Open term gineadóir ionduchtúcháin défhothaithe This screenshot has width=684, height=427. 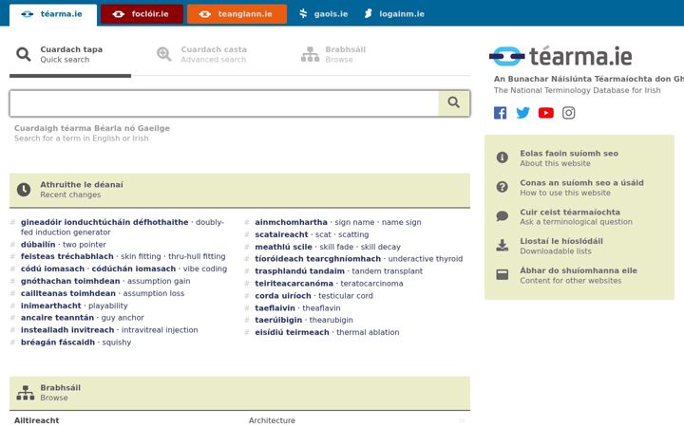pyautogui.click(x=104, y=222)
